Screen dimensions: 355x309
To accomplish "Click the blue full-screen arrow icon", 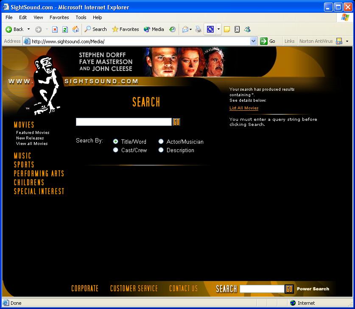I will [210, 29].
